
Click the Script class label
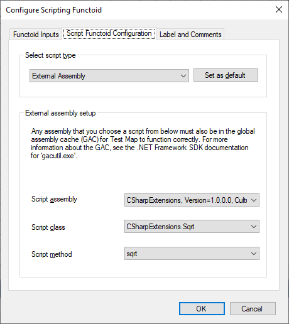[x=48, y=227]
